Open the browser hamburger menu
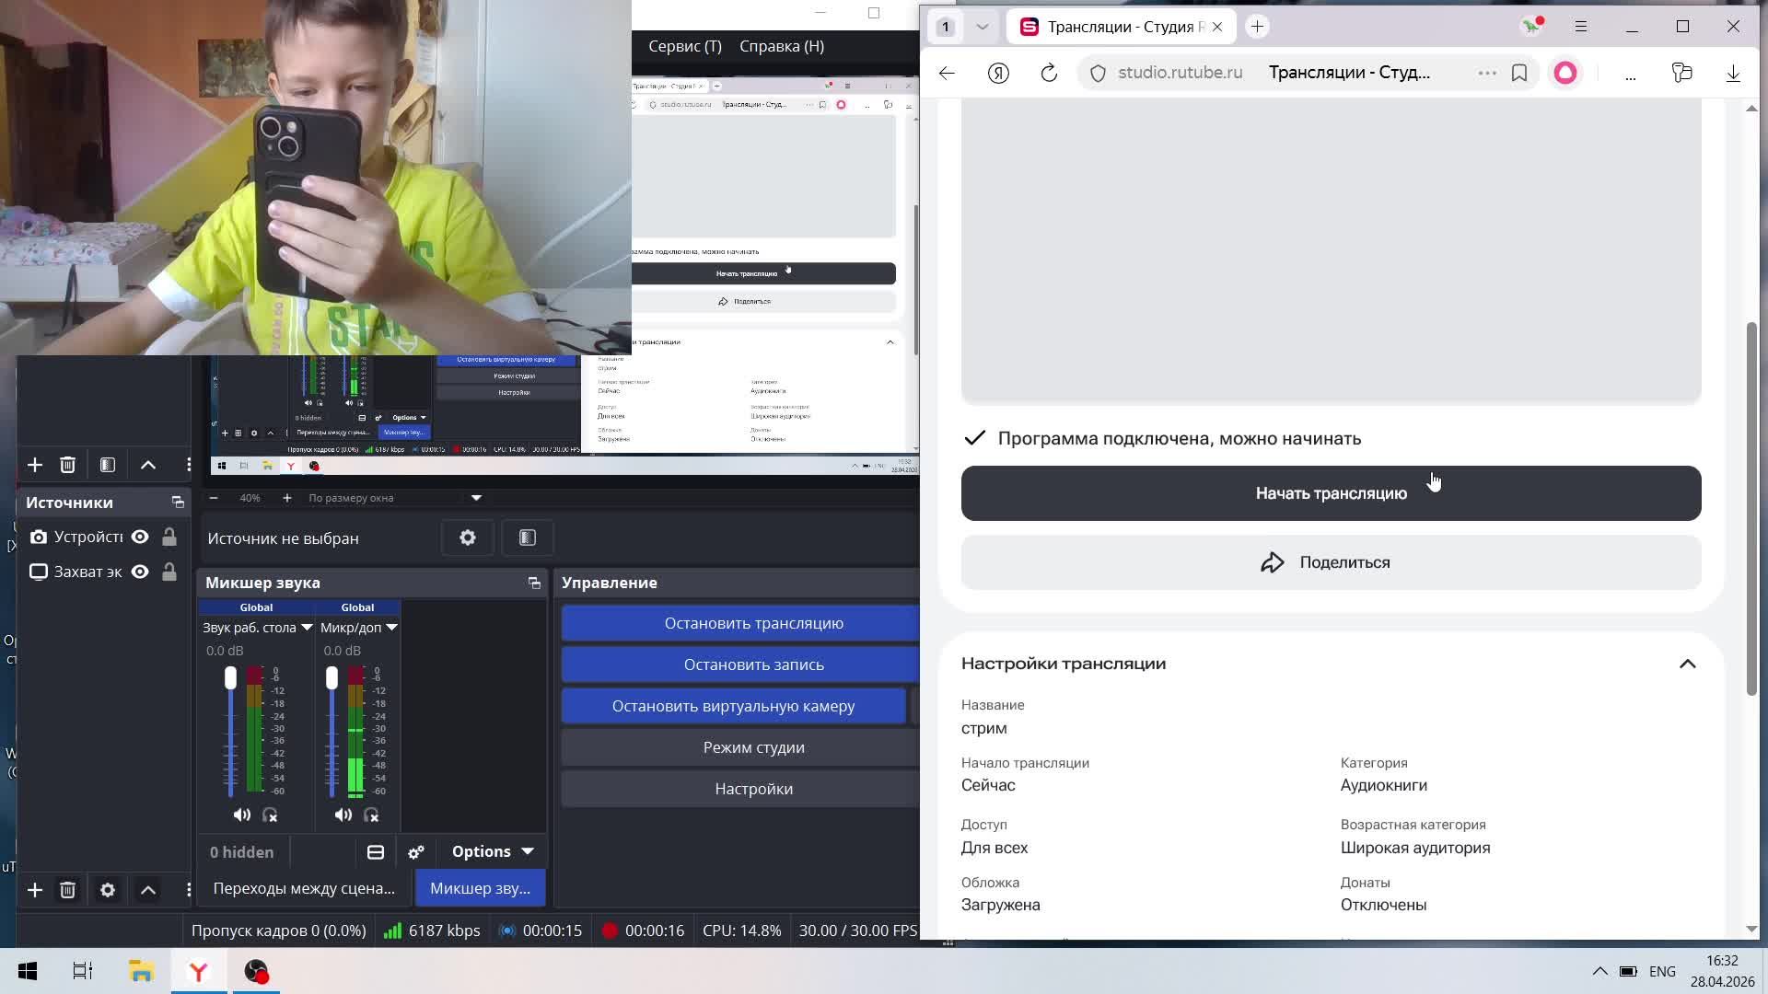The height and width of the screenshot is (994, 1768). coord(1581,27)
